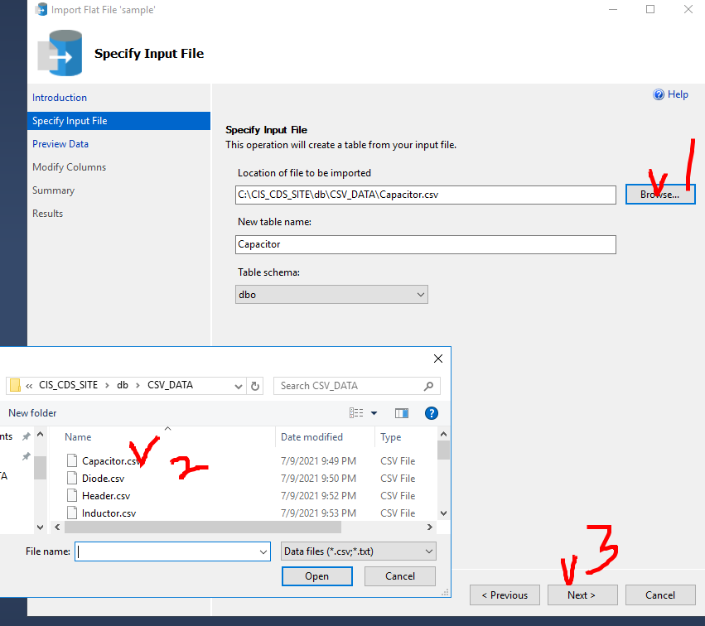Click the Name column sort chevron

(x=167, y=428)
